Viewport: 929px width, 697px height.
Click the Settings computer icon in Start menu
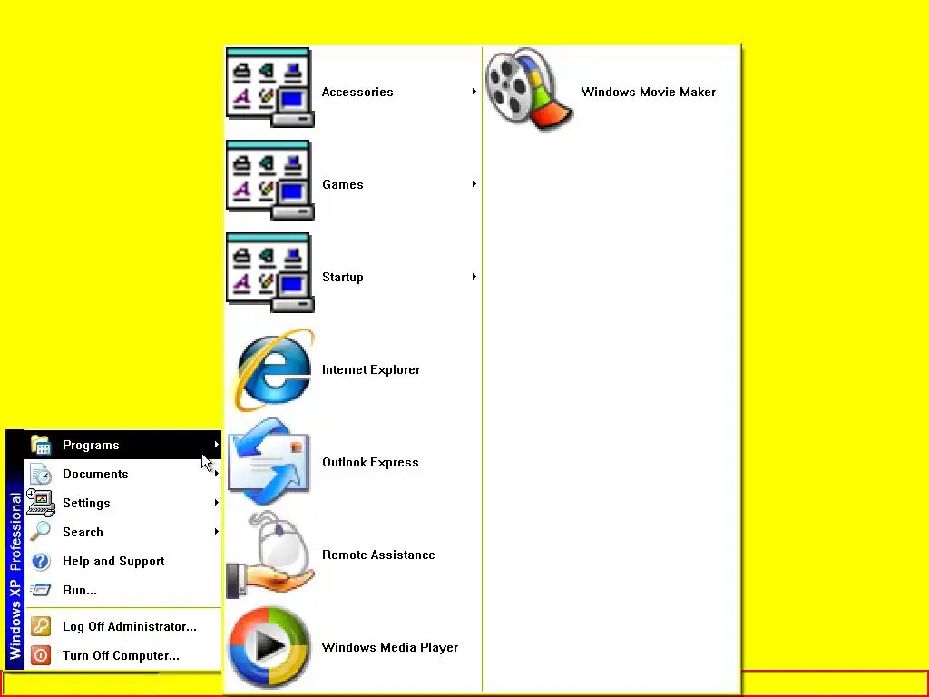point(40,503)
